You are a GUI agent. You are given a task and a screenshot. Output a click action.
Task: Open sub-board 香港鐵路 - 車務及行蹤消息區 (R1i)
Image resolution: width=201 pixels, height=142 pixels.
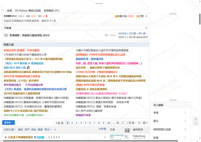29,35
